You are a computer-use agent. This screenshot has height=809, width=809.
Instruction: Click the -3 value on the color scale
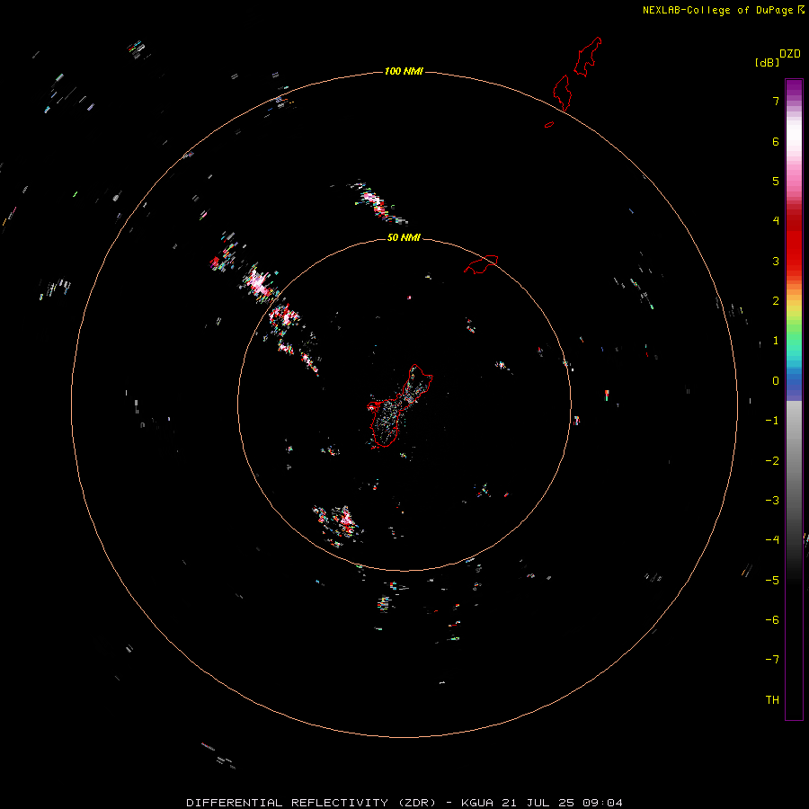click(x=772, y=501)
